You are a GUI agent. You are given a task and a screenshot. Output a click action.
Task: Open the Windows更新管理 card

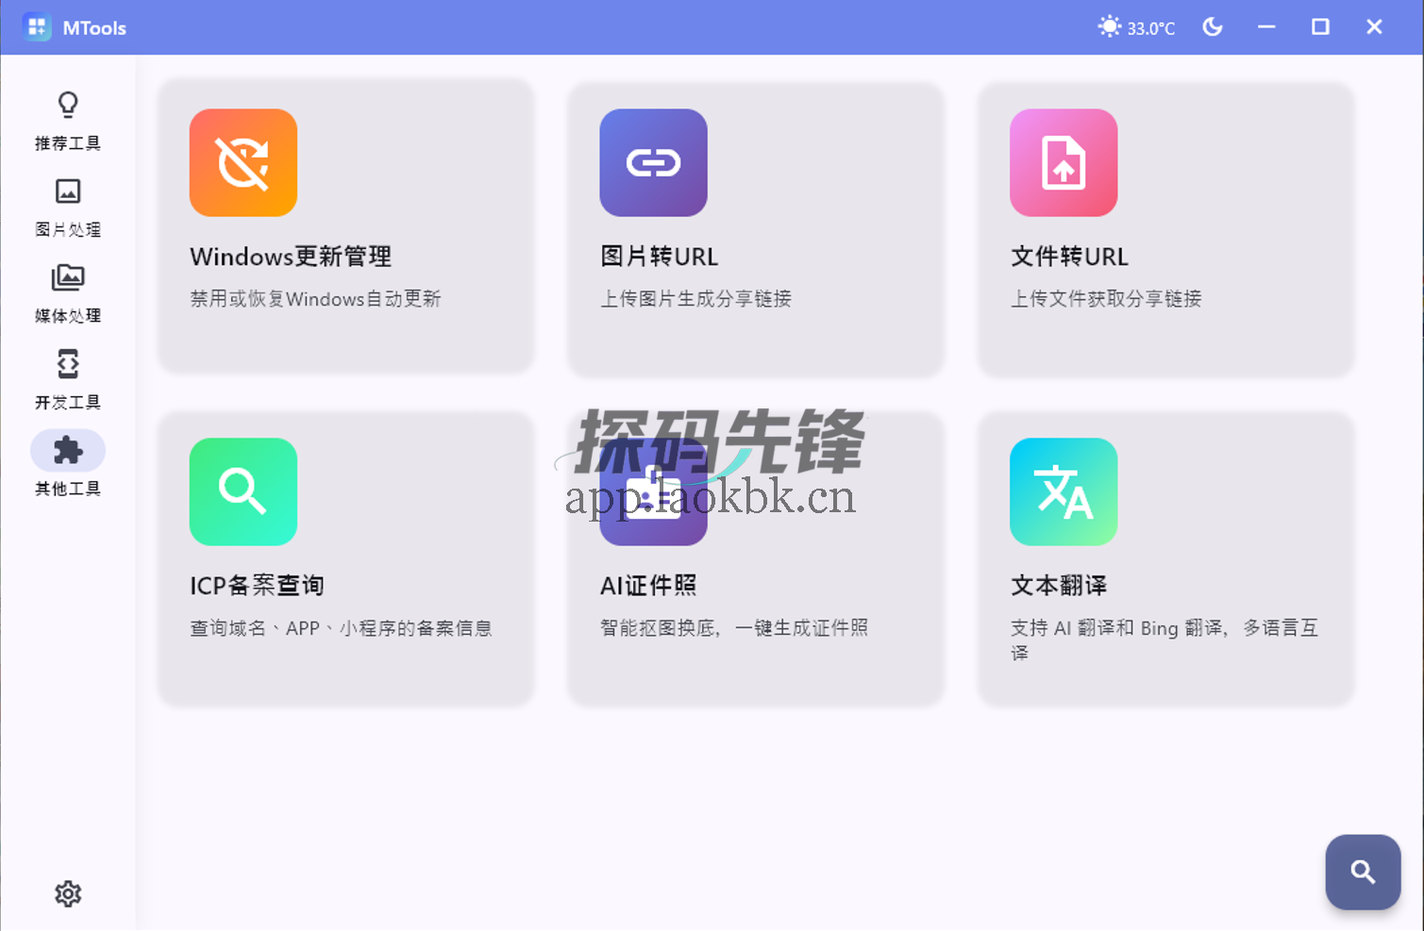point(345,226)
